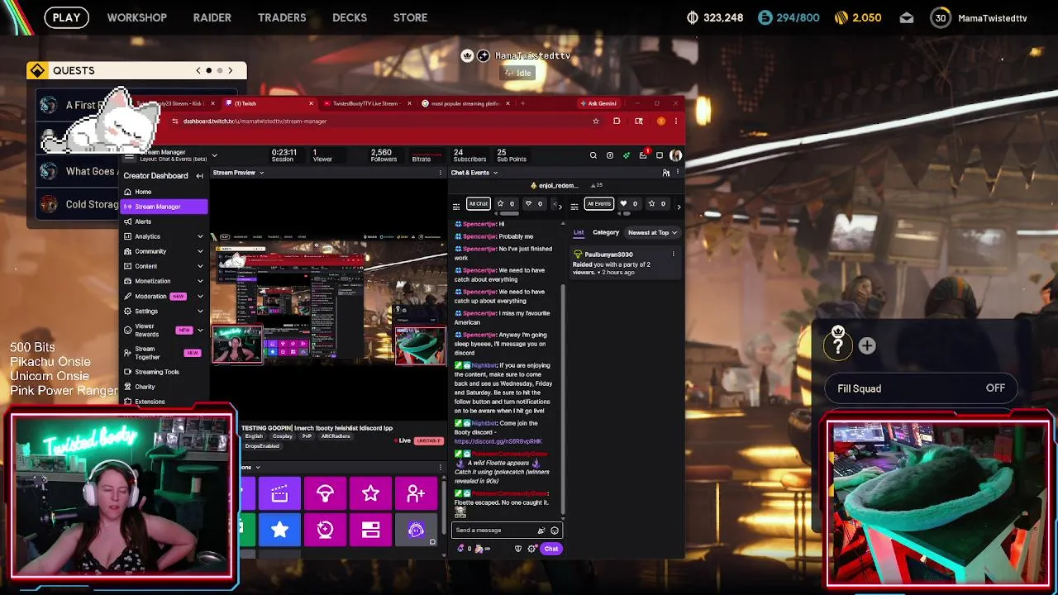Click the layout panels quick action tile
This screenshot has width=1058, height=595.
pyautogui.click(x=370, y=530)
